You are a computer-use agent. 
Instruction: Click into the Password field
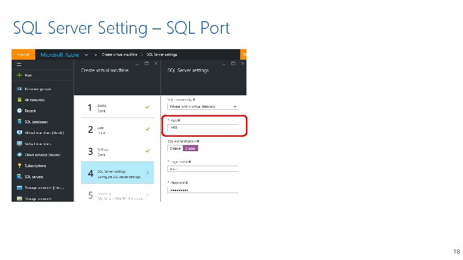click(203, 190)
